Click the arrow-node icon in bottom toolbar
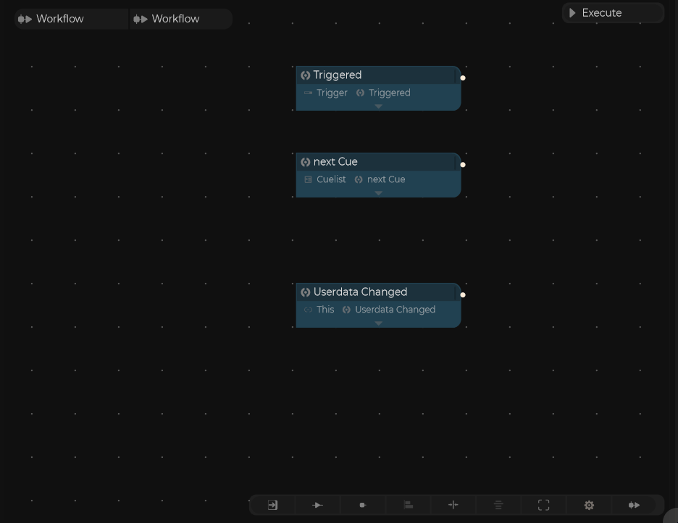Image resolution: width=678 pixels, height=523 pixels. coord(317,505)
